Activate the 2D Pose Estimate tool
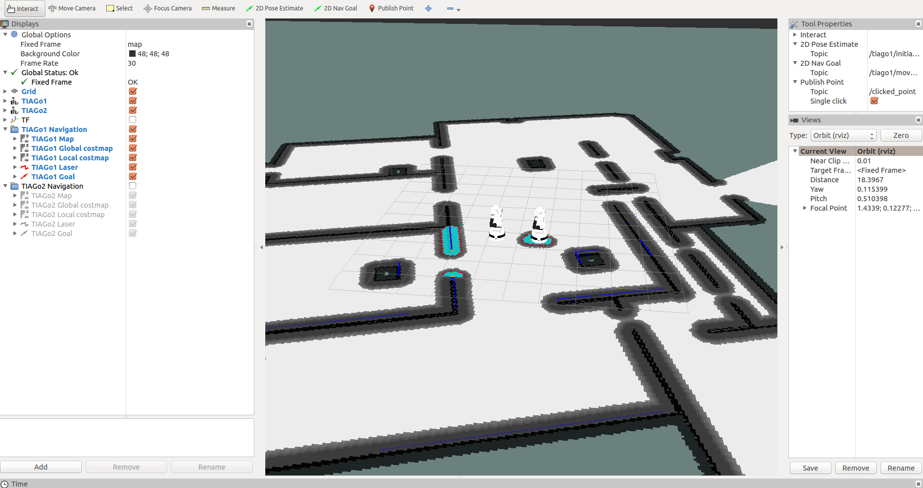This screenshot has height=488, width=923. [274, 8]
